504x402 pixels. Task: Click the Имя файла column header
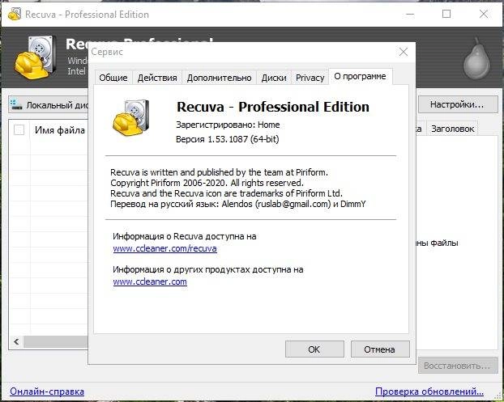pos(60,130)
